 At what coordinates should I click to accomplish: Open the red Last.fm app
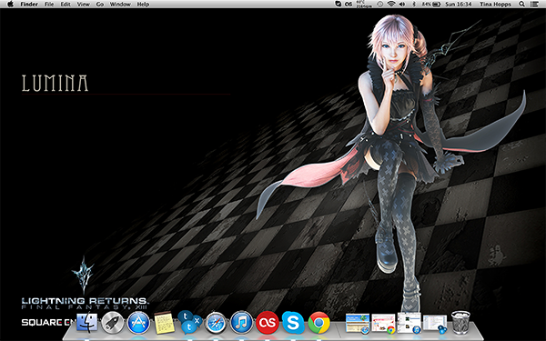(x=268, y=323)
